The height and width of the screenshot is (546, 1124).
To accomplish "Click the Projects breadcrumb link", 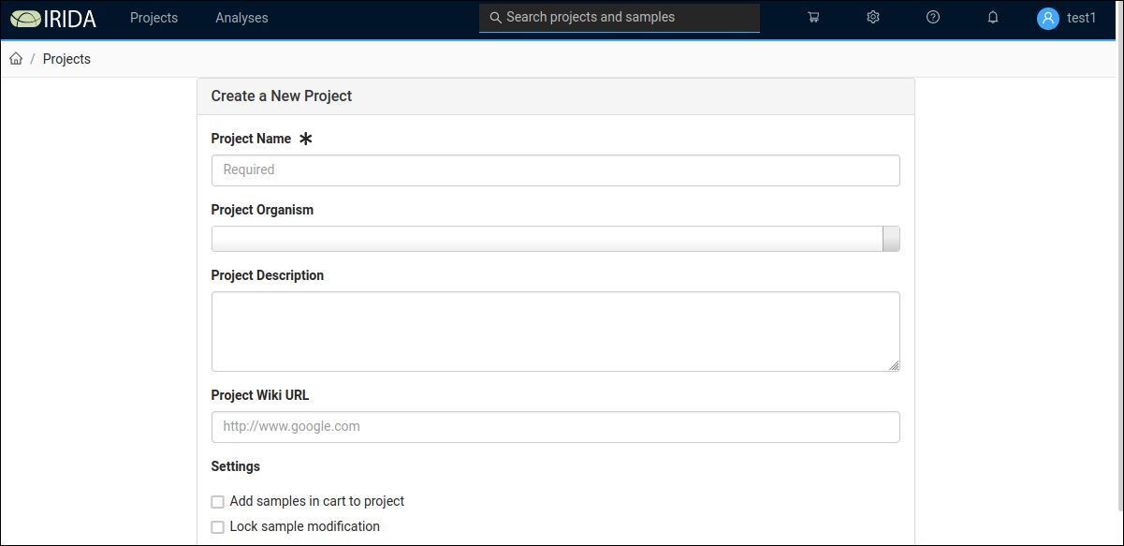I will (x=66, y=59).
